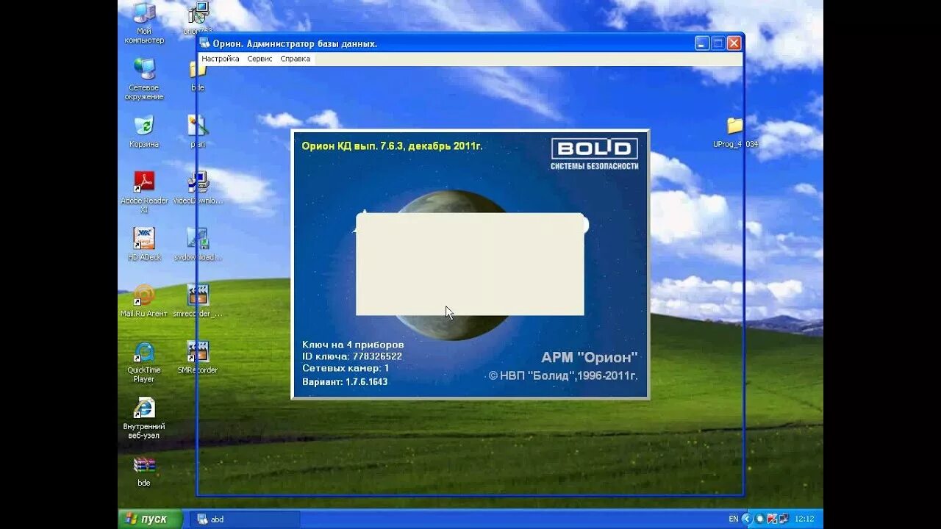Click the ID ключа: 778326522 text

tap(352, 356)
